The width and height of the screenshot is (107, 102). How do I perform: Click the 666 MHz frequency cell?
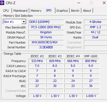click(73, 61)
